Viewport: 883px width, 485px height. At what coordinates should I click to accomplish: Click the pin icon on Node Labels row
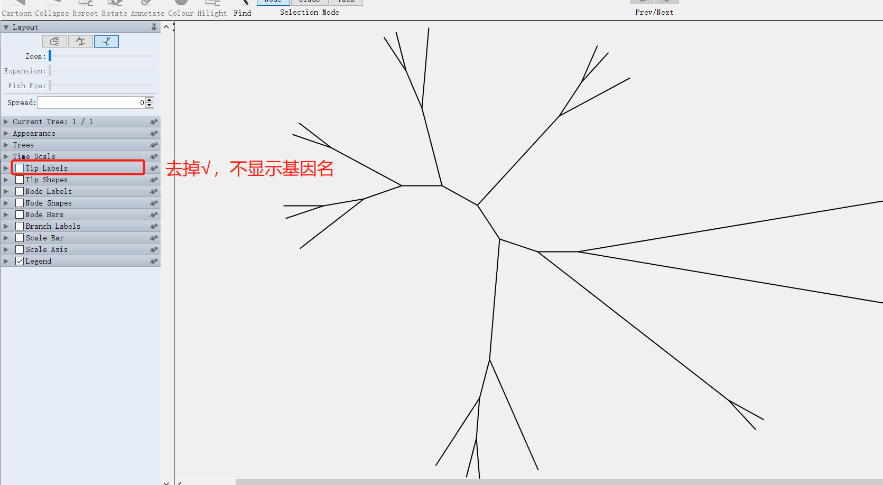(154, 192)
